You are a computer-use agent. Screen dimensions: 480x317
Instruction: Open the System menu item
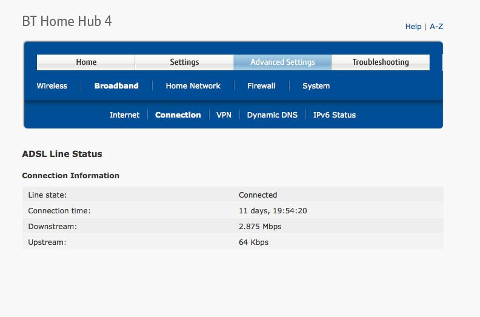316,85
